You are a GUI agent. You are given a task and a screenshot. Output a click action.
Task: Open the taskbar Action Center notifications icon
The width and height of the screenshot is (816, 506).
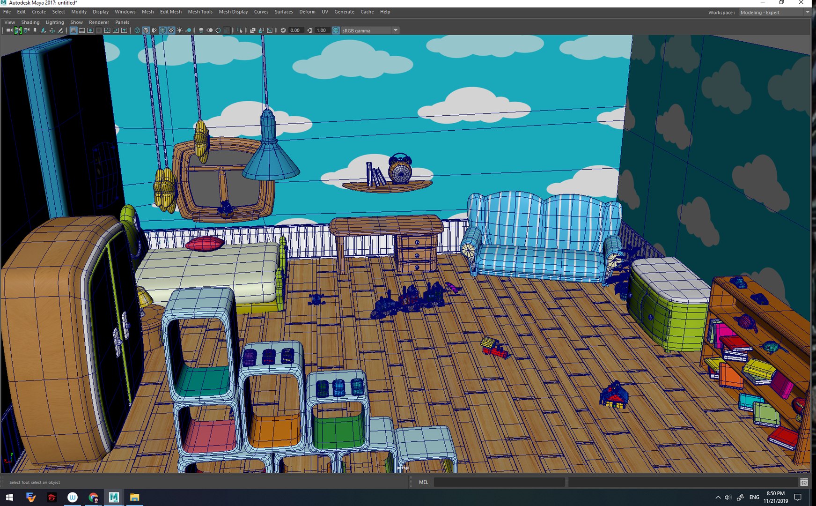(799, 497)
